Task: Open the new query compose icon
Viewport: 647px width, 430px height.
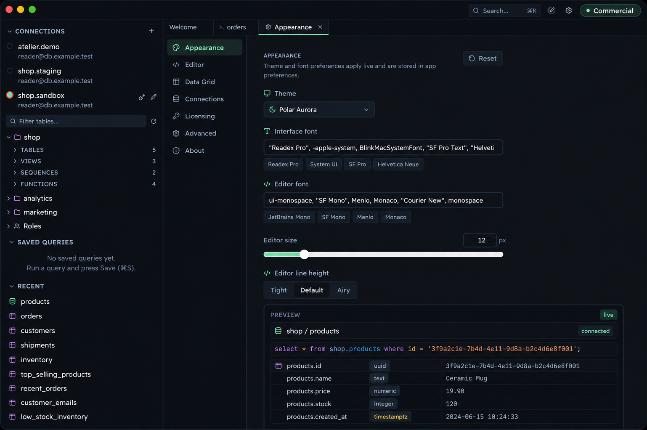Action: pyautogui.click(x=552, y=11)
